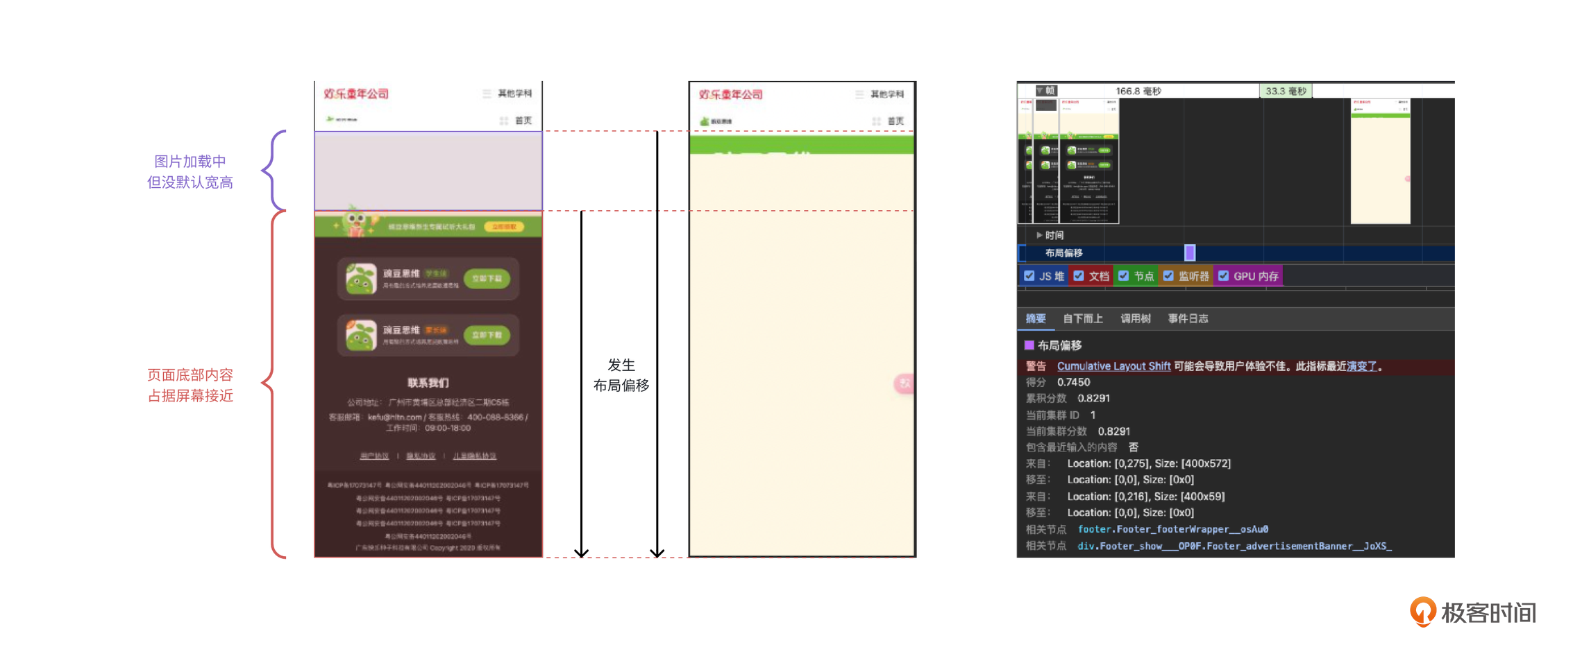Open 其他学科 menu in the left phone header
1573x647 pixels.
(514, 94)
